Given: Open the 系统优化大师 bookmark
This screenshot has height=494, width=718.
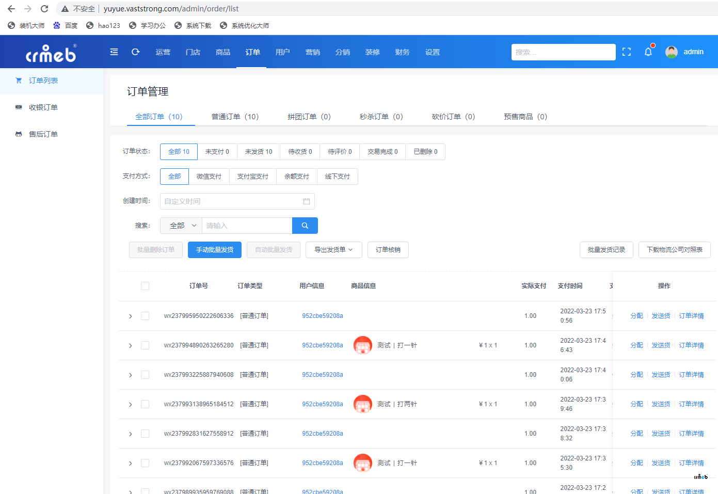Looking at the screenshot, I should point(244,25).
